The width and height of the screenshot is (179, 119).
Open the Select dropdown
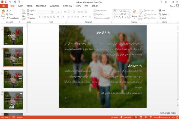pos(163,18)
